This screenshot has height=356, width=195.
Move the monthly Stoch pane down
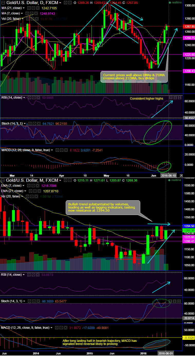point(175,301)
